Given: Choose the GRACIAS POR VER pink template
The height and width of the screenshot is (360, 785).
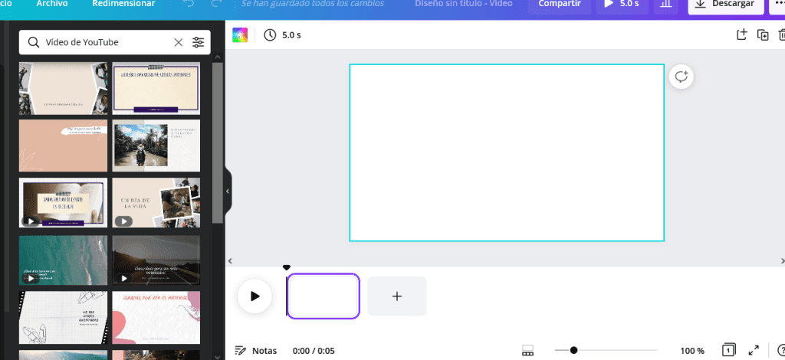Looking at the screenshot, I should click(156, 318).
